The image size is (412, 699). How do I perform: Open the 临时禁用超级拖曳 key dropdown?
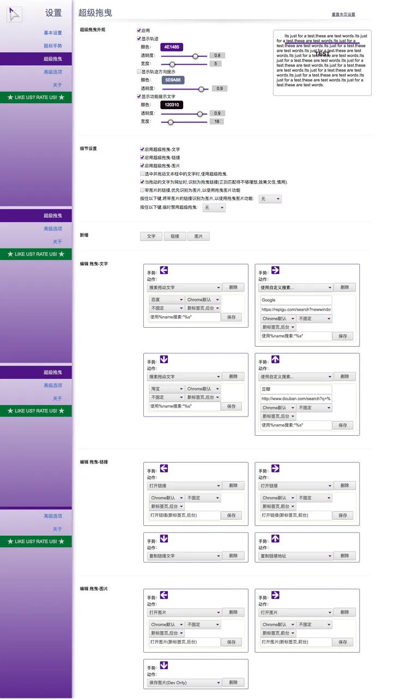pyautogui.click(x=214, y=208)
